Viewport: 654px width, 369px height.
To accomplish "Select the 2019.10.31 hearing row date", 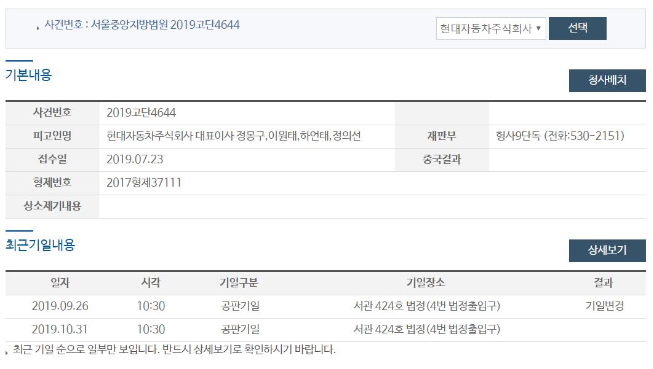I will (60, 330).
